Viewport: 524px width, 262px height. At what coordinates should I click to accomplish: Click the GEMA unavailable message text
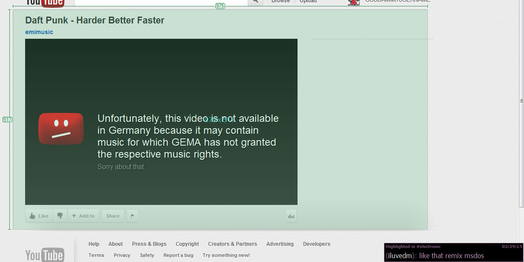point(188,136)
